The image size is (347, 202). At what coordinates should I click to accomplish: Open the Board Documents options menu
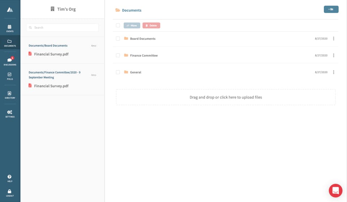point(333,38)
